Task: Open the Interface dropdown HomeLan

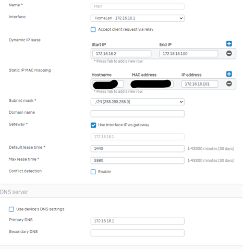Action: pyautogui.click(x=137, y=18)
